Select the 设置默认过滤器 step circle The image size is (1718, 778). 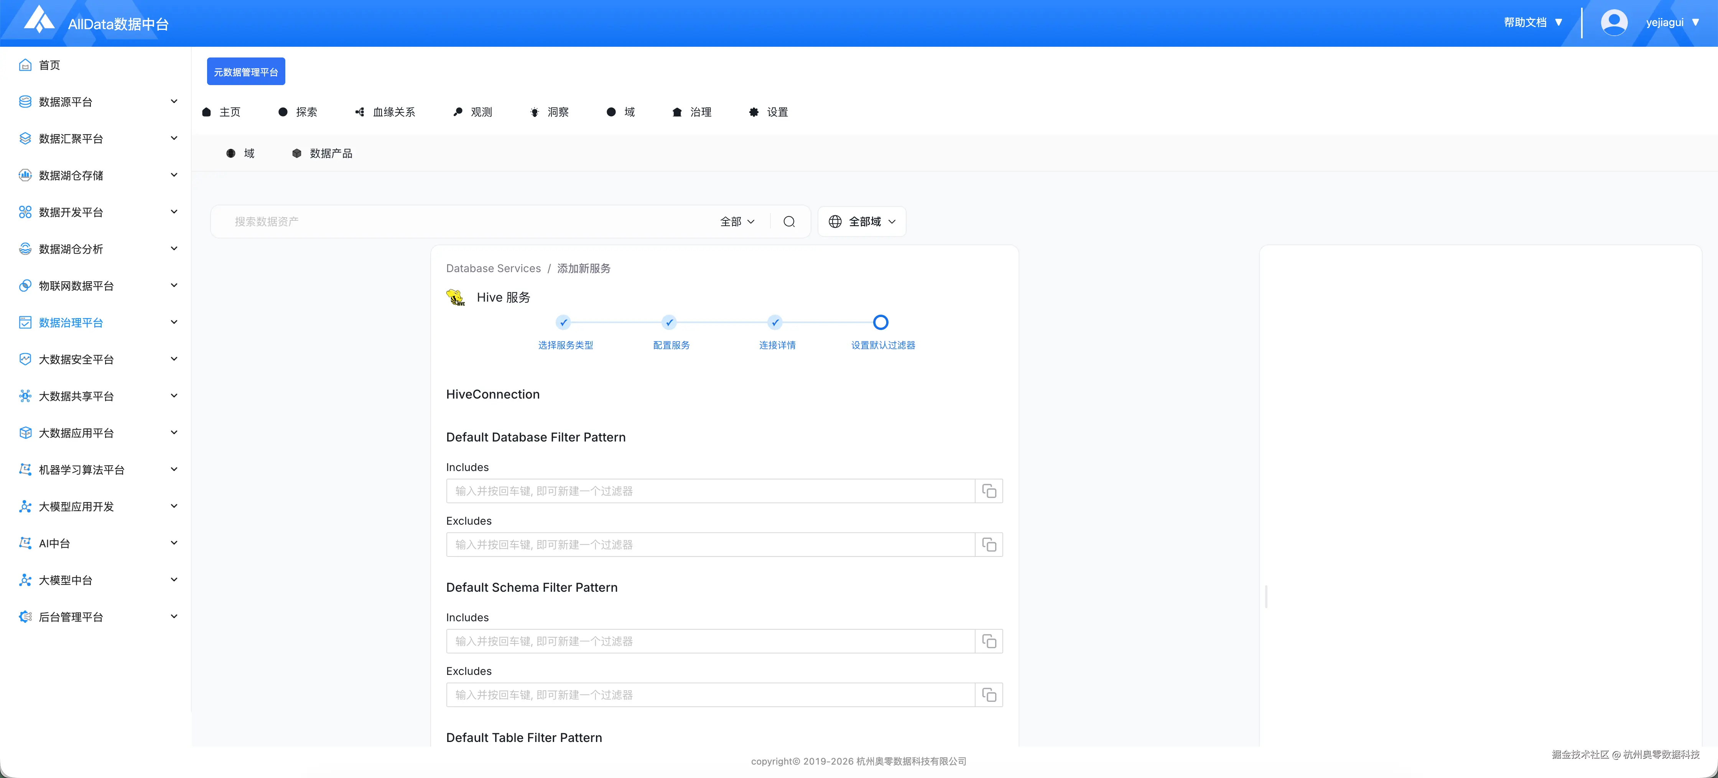[x=880, y=323]
